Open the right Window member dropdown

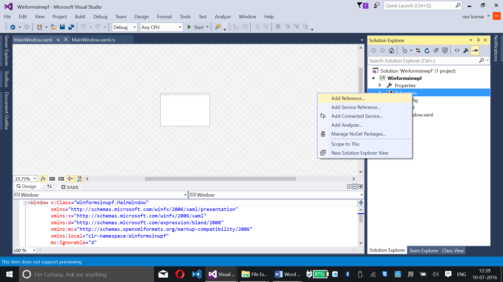(x=362, y=195)
